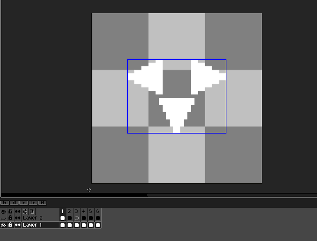Select Layer 1 cel in frame 1

click(x=62, y=225)
